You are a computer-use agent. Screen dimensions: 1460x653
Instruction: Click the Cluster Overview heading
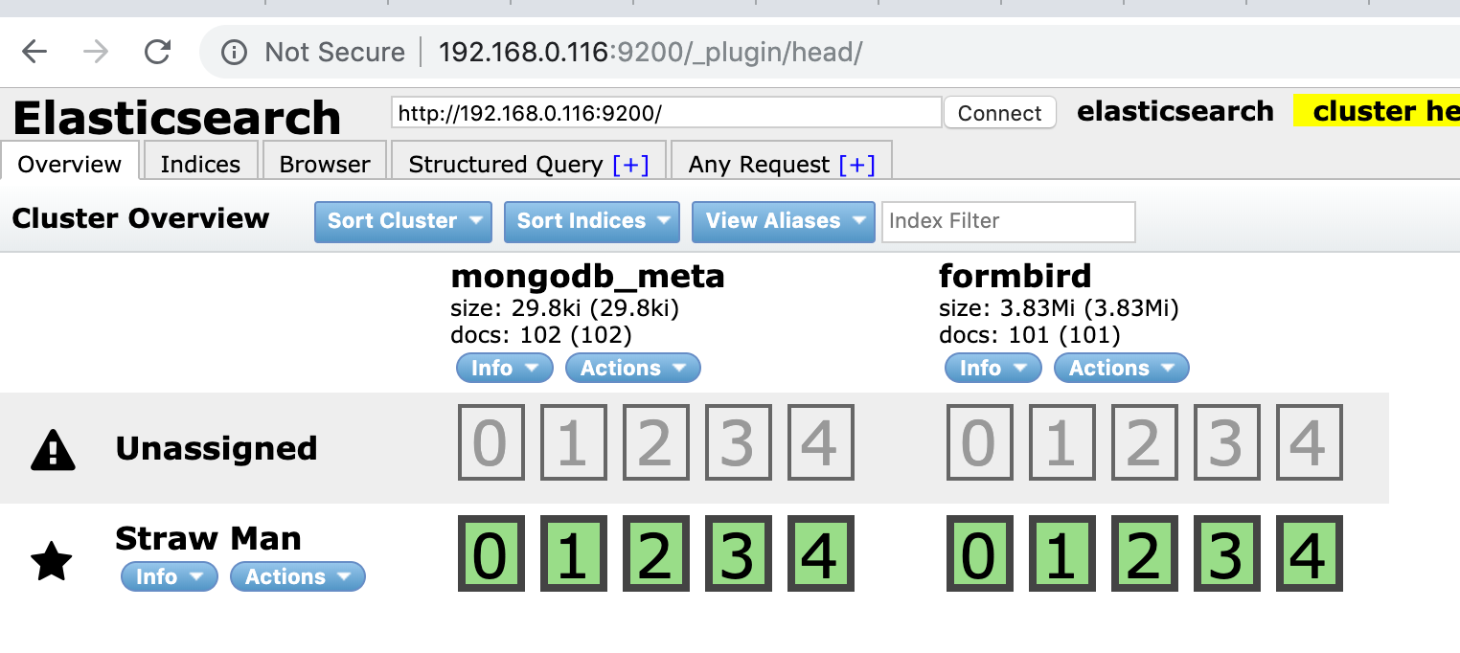[141, 218]
